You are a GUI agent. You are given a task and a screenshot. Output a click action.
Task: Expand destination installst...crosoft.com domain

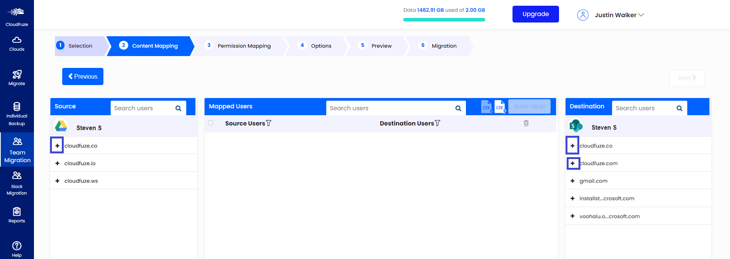coord(572,198)
